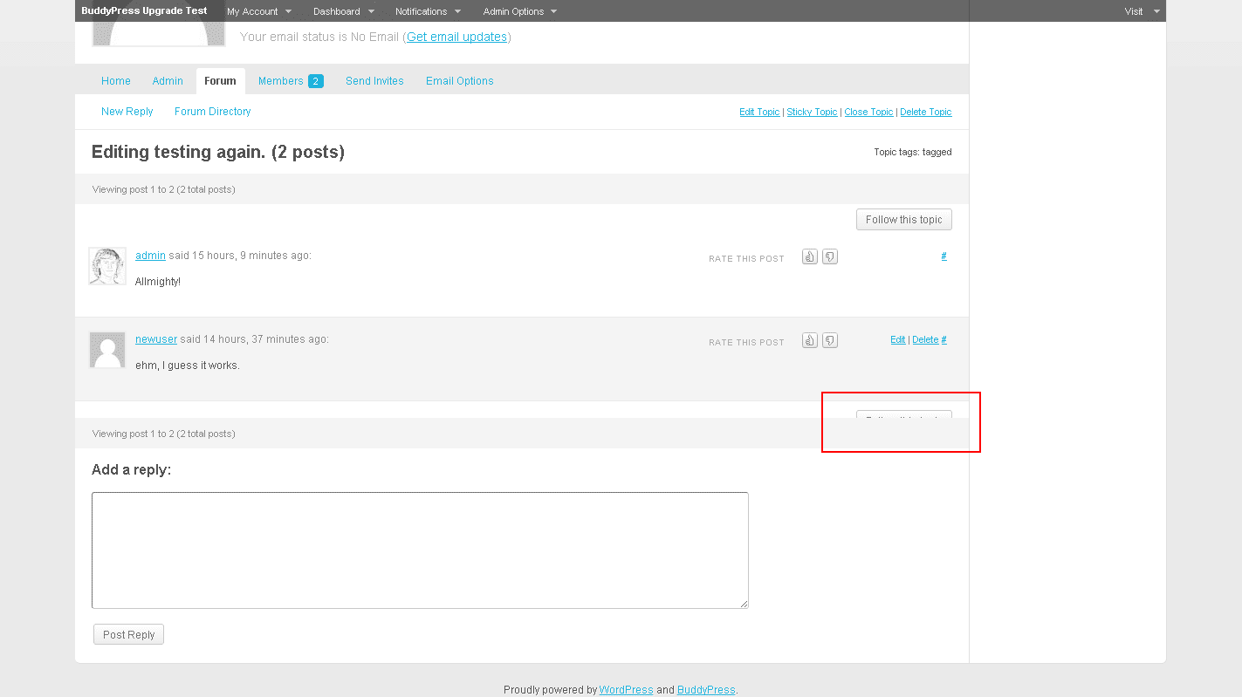Open admin's avatar image
Image resolution: width=1242 pixels, height=697 pixels.
coord(107,266)
